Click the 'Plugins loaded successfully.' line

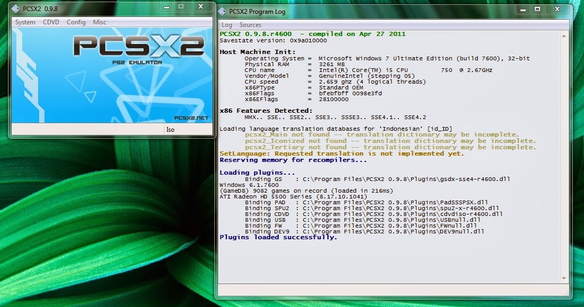278,237
